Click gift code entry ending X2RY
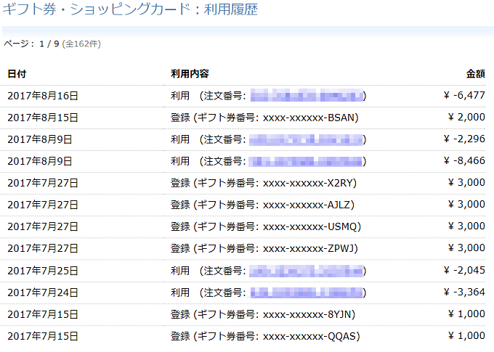 tap(264, 183)
